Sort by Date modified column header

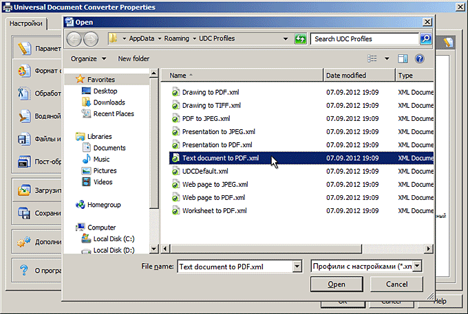click(x=359, y=76)
